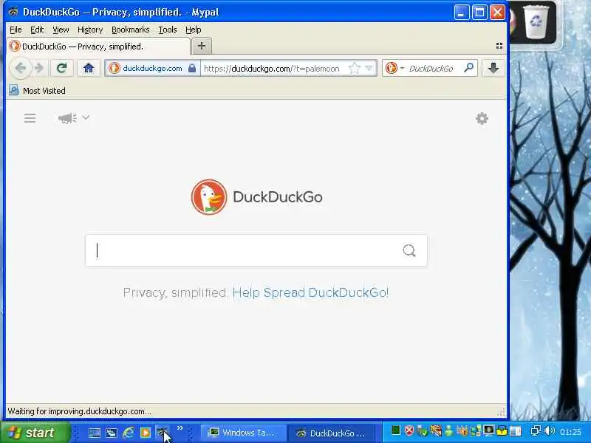Image resolution: width=591 pixels, height=443 pixels.
Task: Click the Mypal raccoon title bar icon
Action: 13,12
